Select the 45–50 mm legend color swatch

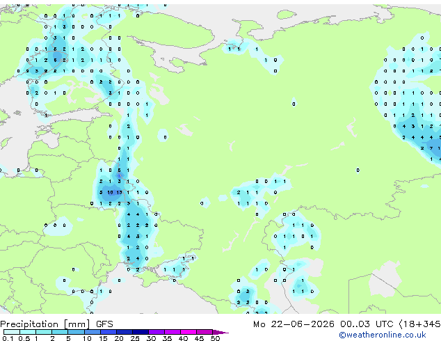[205, 332]
